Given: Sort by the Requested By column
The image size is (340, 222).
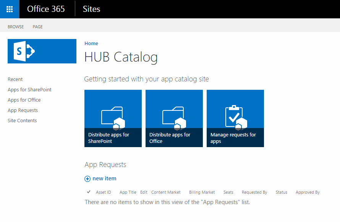Looking at the screenshot, I should pos(254,192).
